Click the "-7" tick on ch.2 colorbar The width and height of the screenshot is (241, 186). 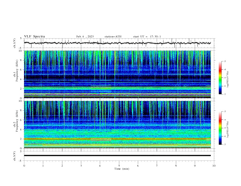tap(224, 145)
